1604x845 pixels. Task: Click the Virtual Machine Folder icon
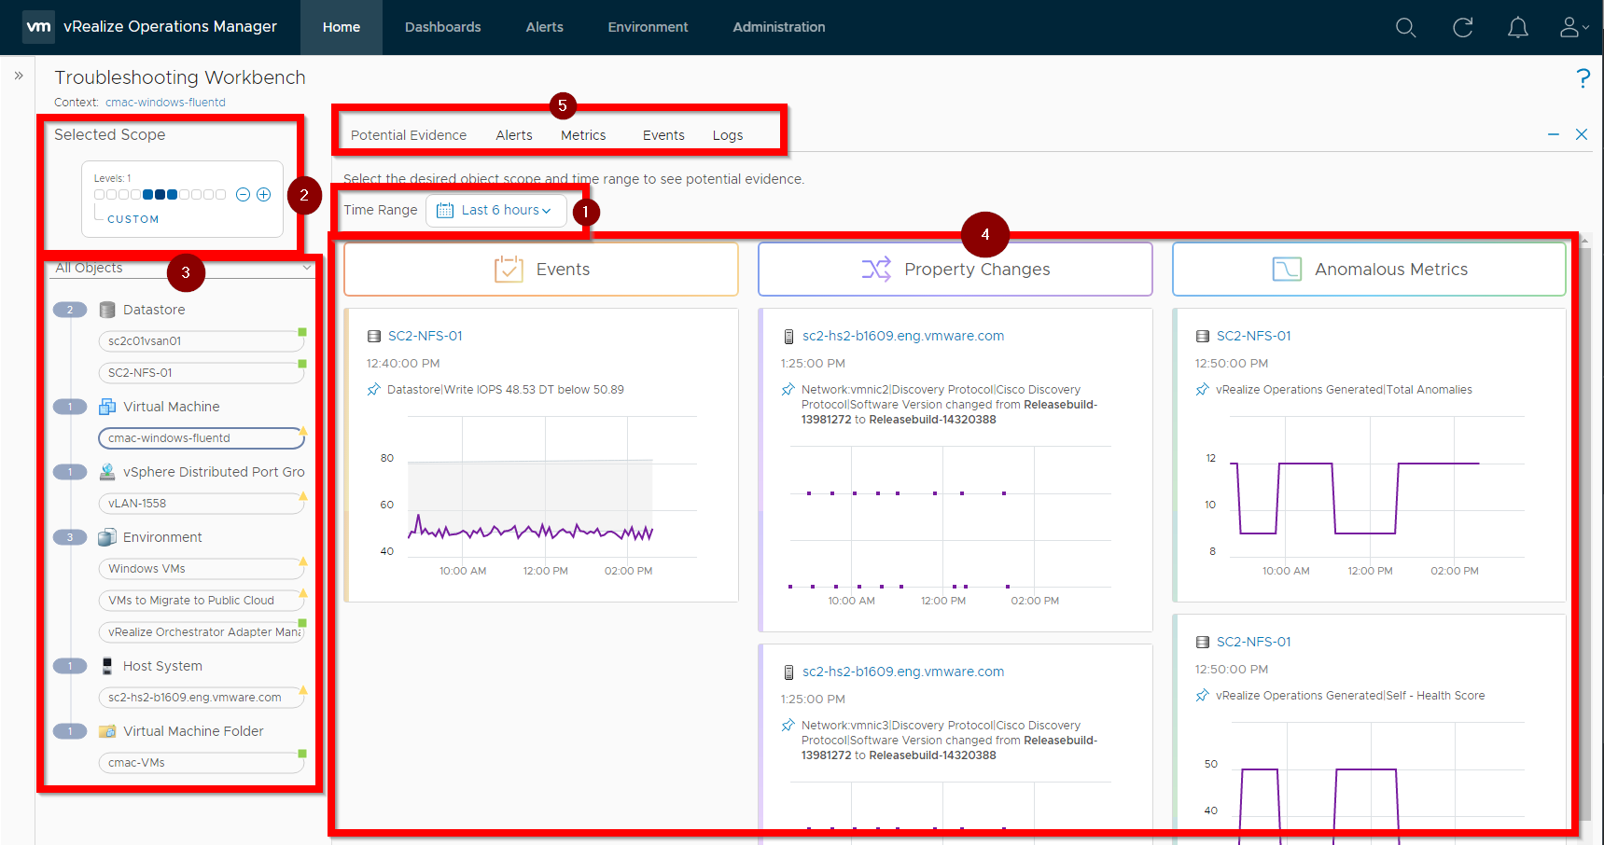point(107,731)
